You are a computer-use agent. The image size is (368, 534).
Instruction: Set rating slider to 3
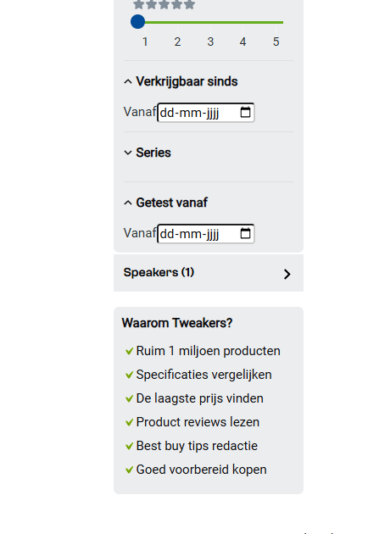point(210,23)
